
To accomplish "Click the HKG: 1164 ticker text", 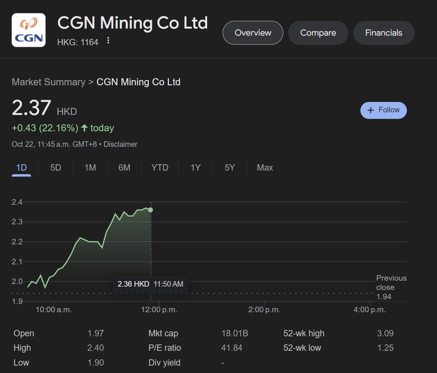I will pos(78,42).
